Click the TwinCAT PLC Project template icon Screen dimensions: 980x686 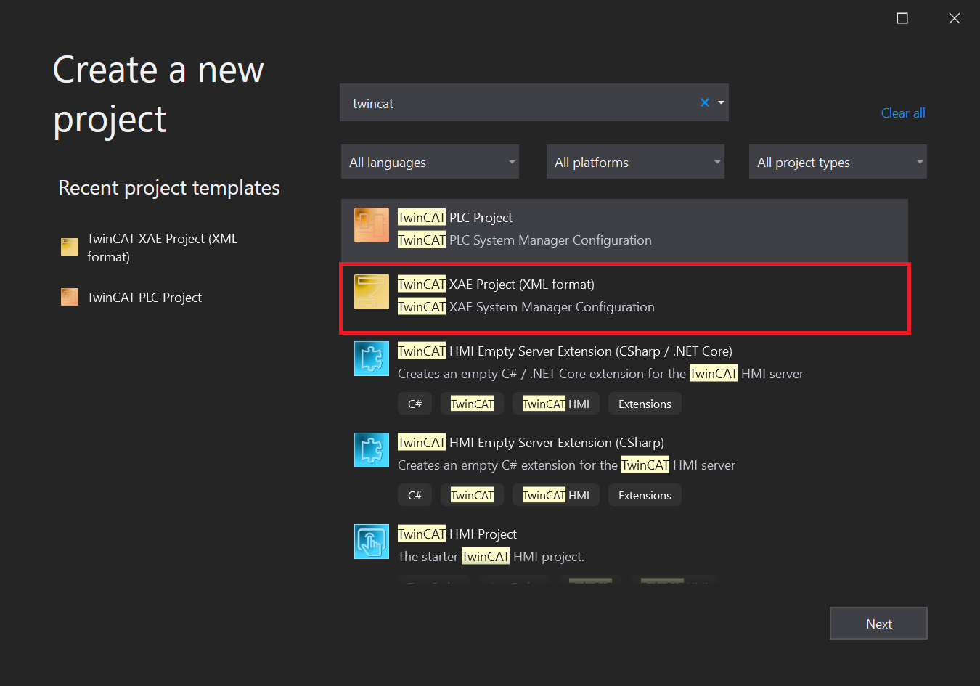click(x=371, y=225)
